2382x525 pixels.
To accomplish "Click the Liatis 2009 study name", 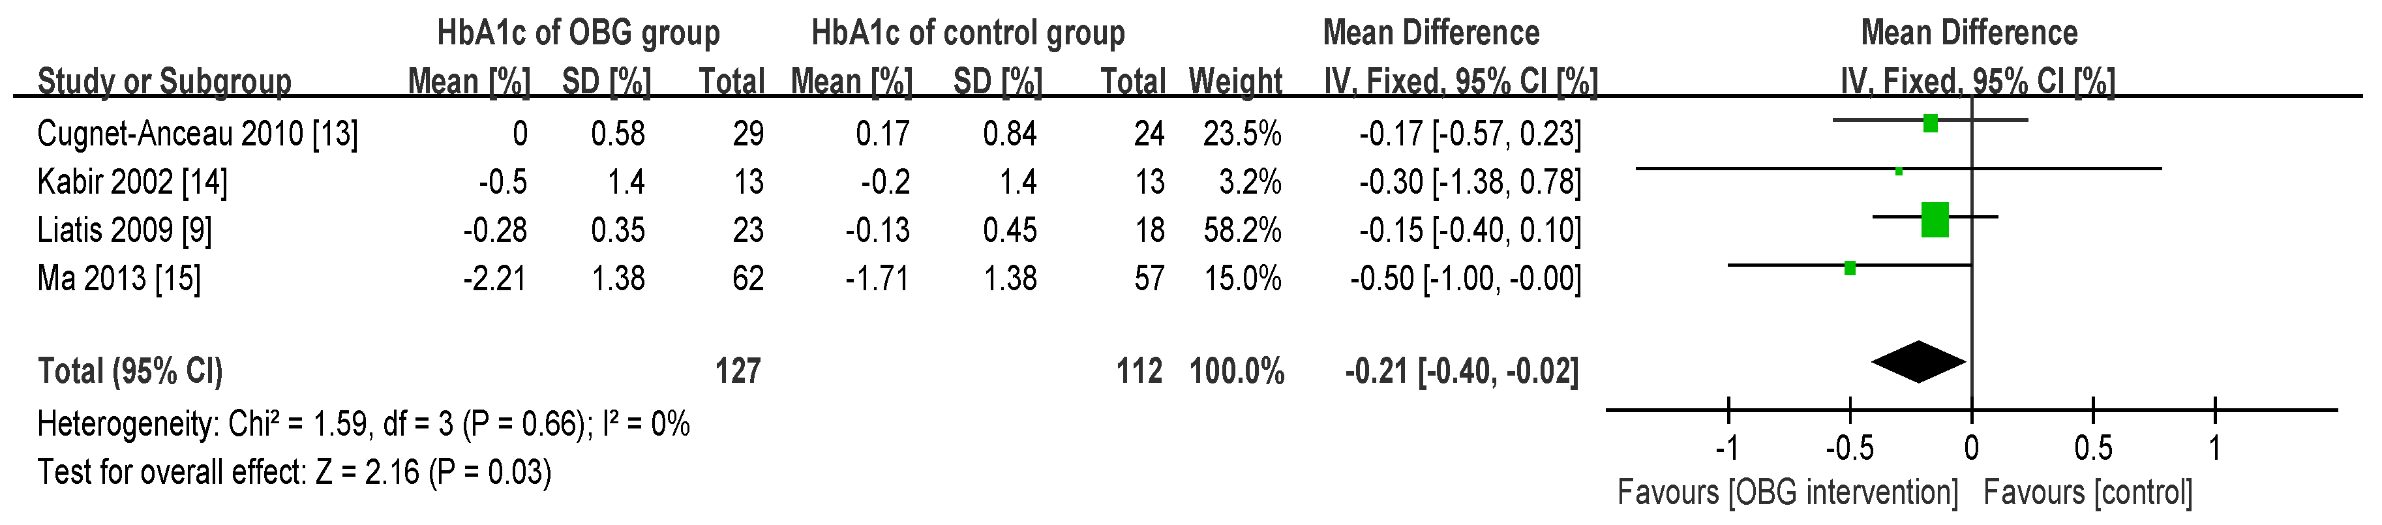I will 125,230.
